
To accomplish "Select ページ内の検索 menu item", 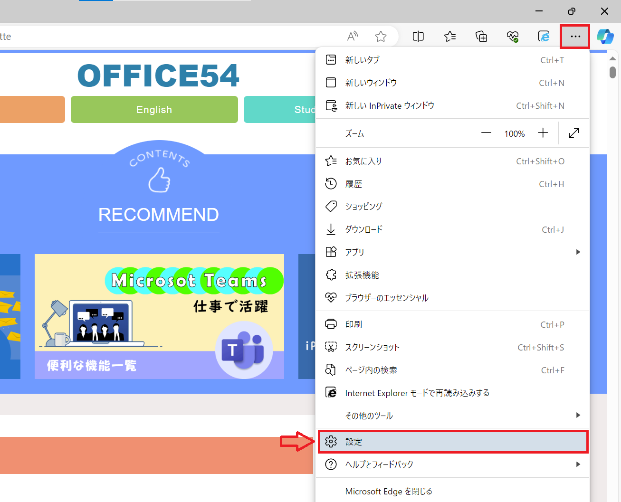I will coord(452,370).
